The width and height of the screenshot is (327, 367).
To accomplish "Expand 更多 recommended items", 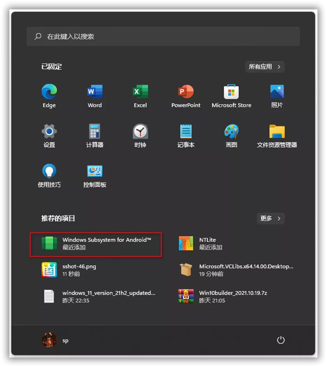I will coord(271,218).
